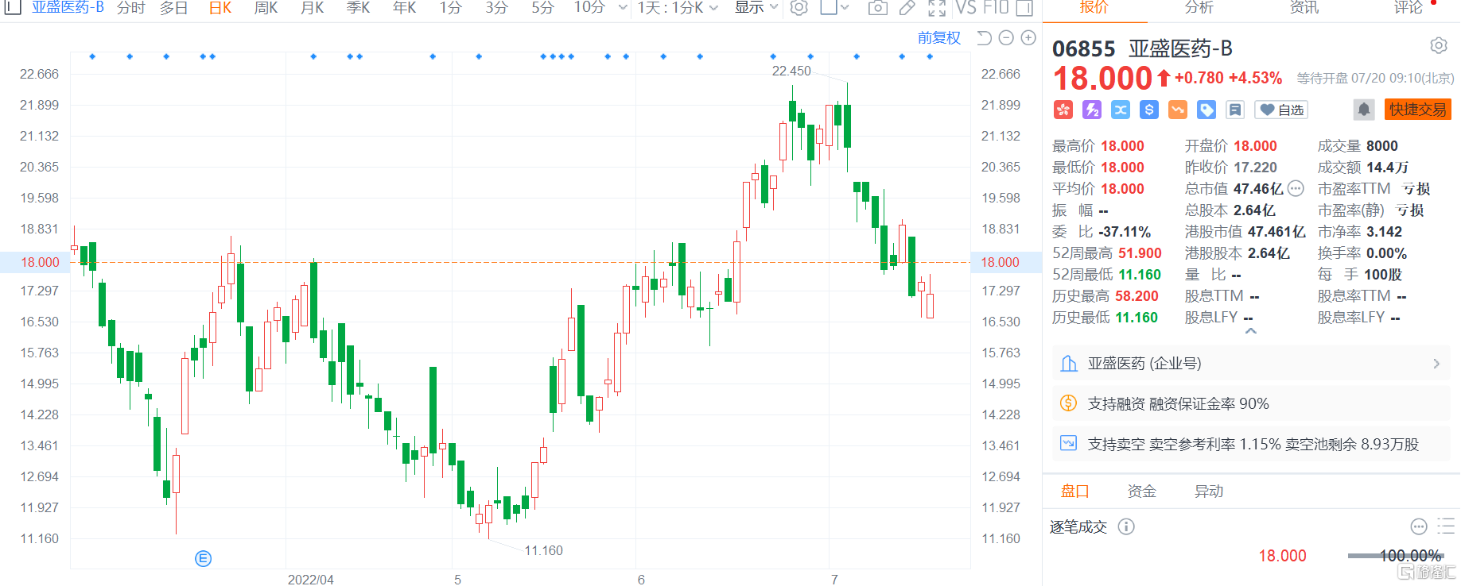Select 年K yearly candlestick period
The image size is (1461, 586).
pyautogui.click(x=405, y=8)
